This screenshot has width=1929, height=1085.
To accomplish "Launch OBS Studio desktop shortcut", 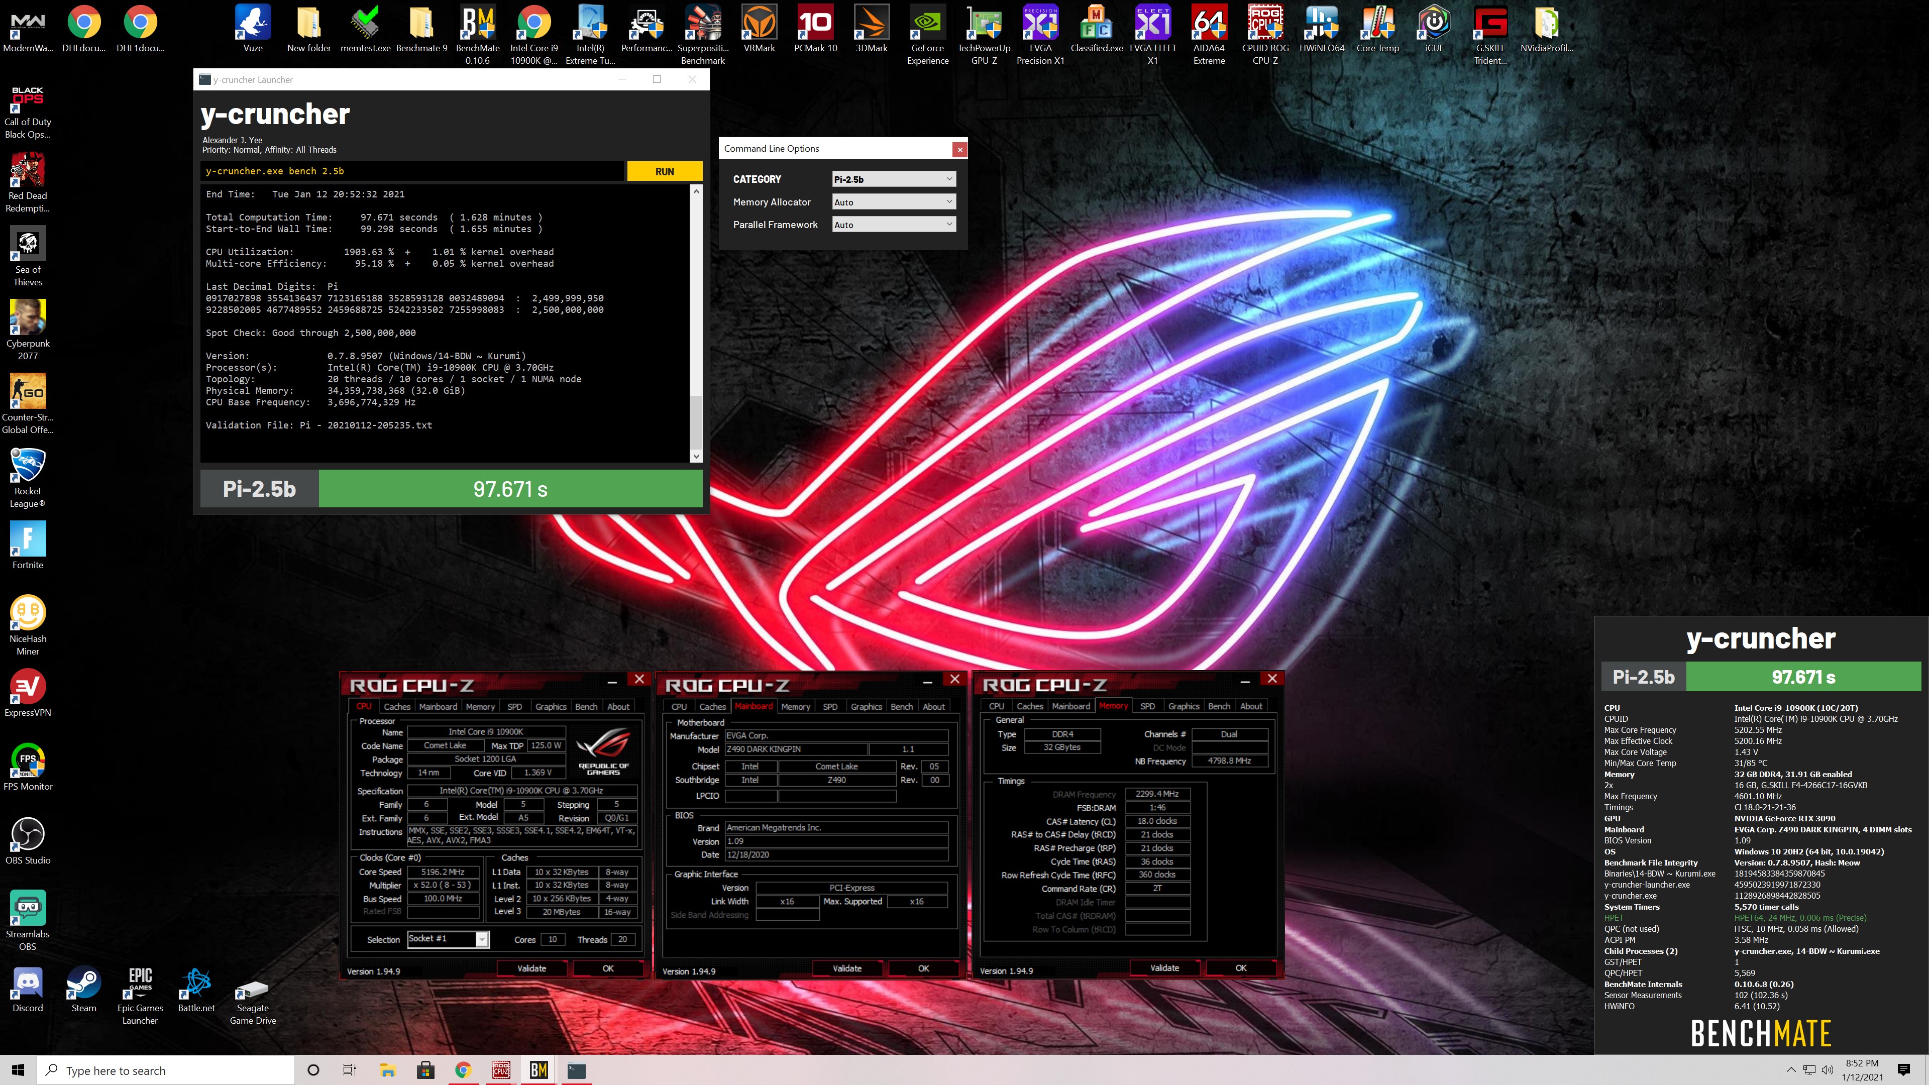I will 28,840.
